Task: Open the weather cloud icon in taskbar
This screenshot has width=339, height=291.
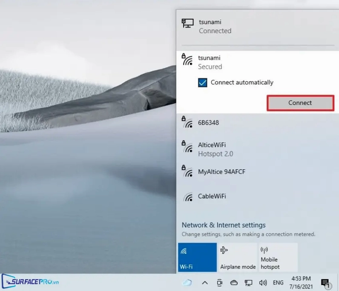Action: click(x=187, y=282)
